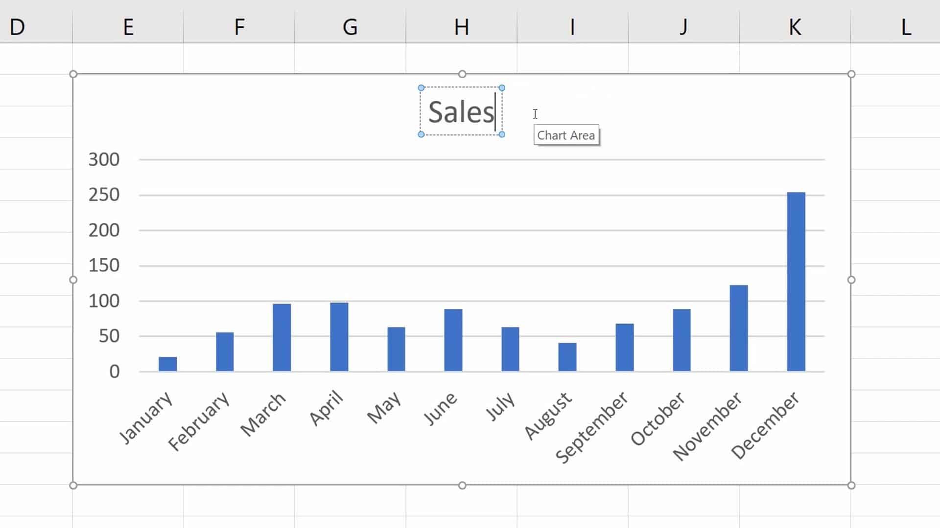Click the January axis label
This screenshot has height=528, width=940.
pyautogui.click(x=146, y=418)
